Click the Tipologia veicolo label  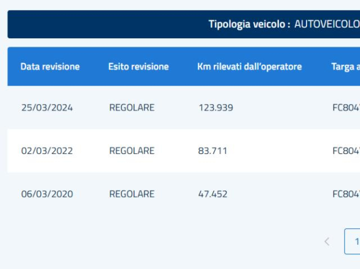[250, 24]
